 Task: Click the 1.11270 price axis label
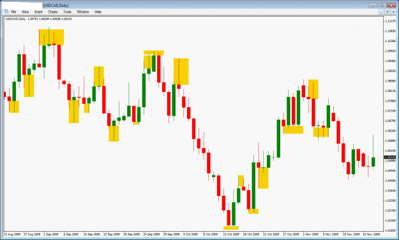pos(391,21)
